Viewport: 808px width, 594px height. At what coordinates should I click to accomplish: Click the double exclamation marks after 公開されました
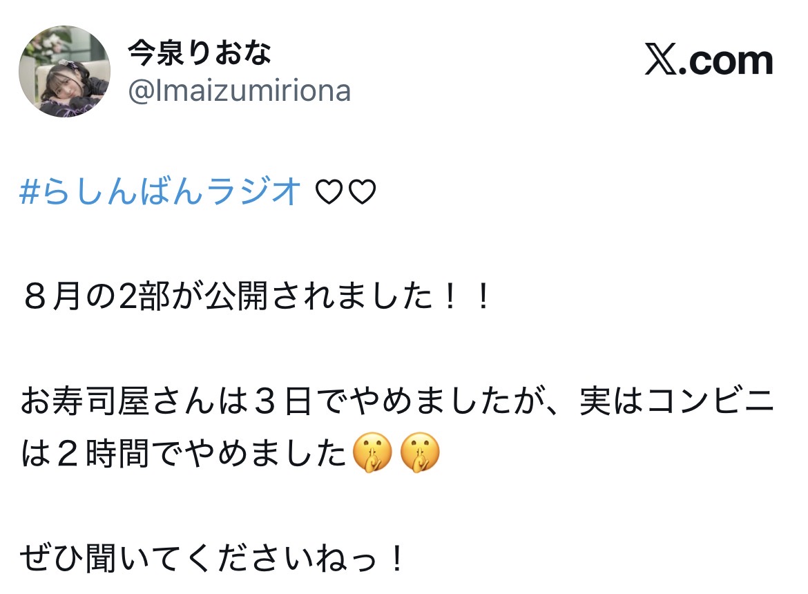[x=466, y=297]
